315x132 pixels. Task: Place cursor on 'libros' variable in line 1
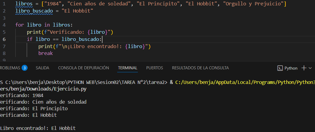pyautogui.click(x=24, y=4)
